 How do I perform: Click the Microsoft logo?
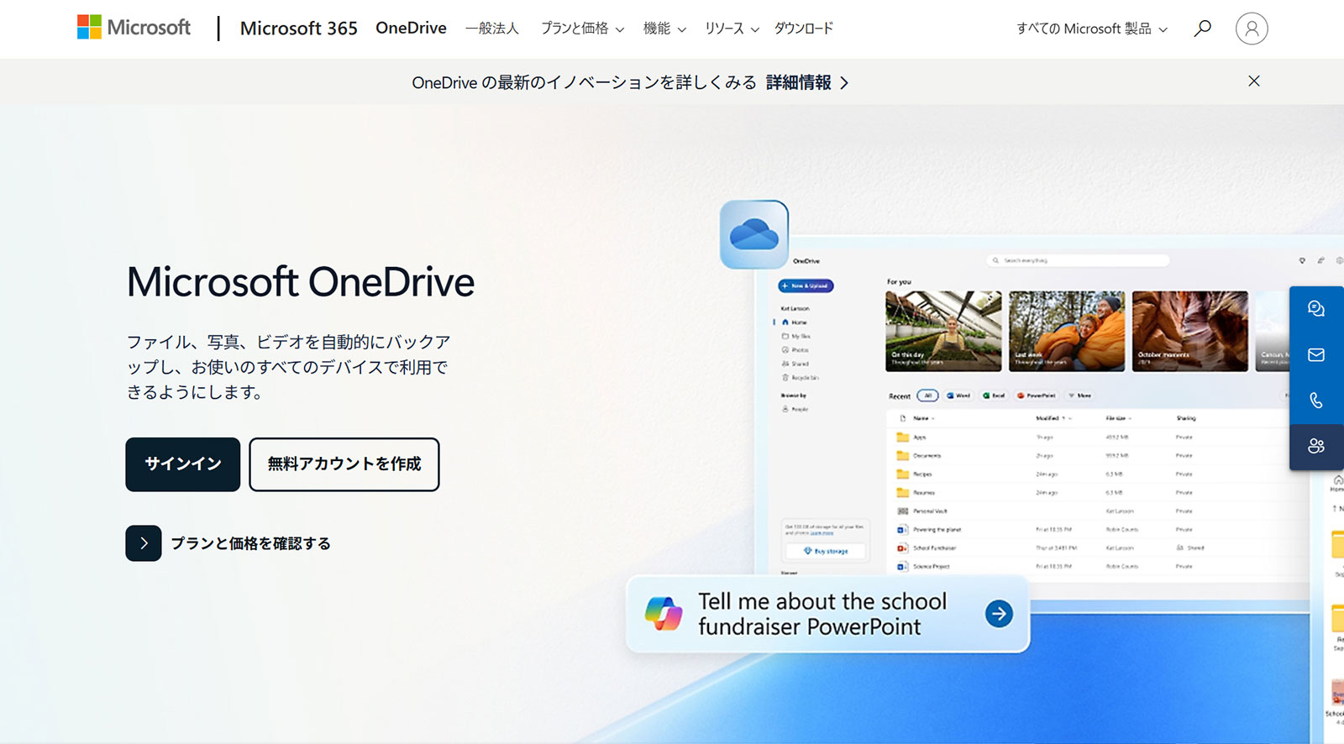click(134, 28)
